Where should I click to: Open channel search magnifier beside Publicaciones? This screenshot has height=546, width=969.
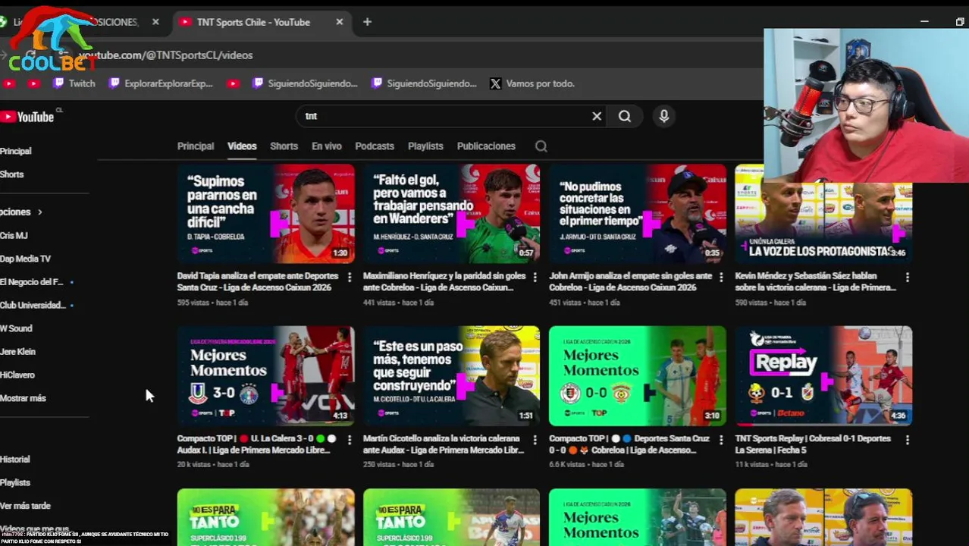(541, 146)
